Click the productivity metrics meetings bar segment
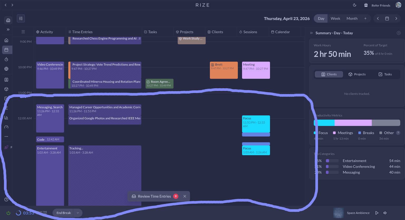Viewport: 405px width, 220px height. [353, 123]
